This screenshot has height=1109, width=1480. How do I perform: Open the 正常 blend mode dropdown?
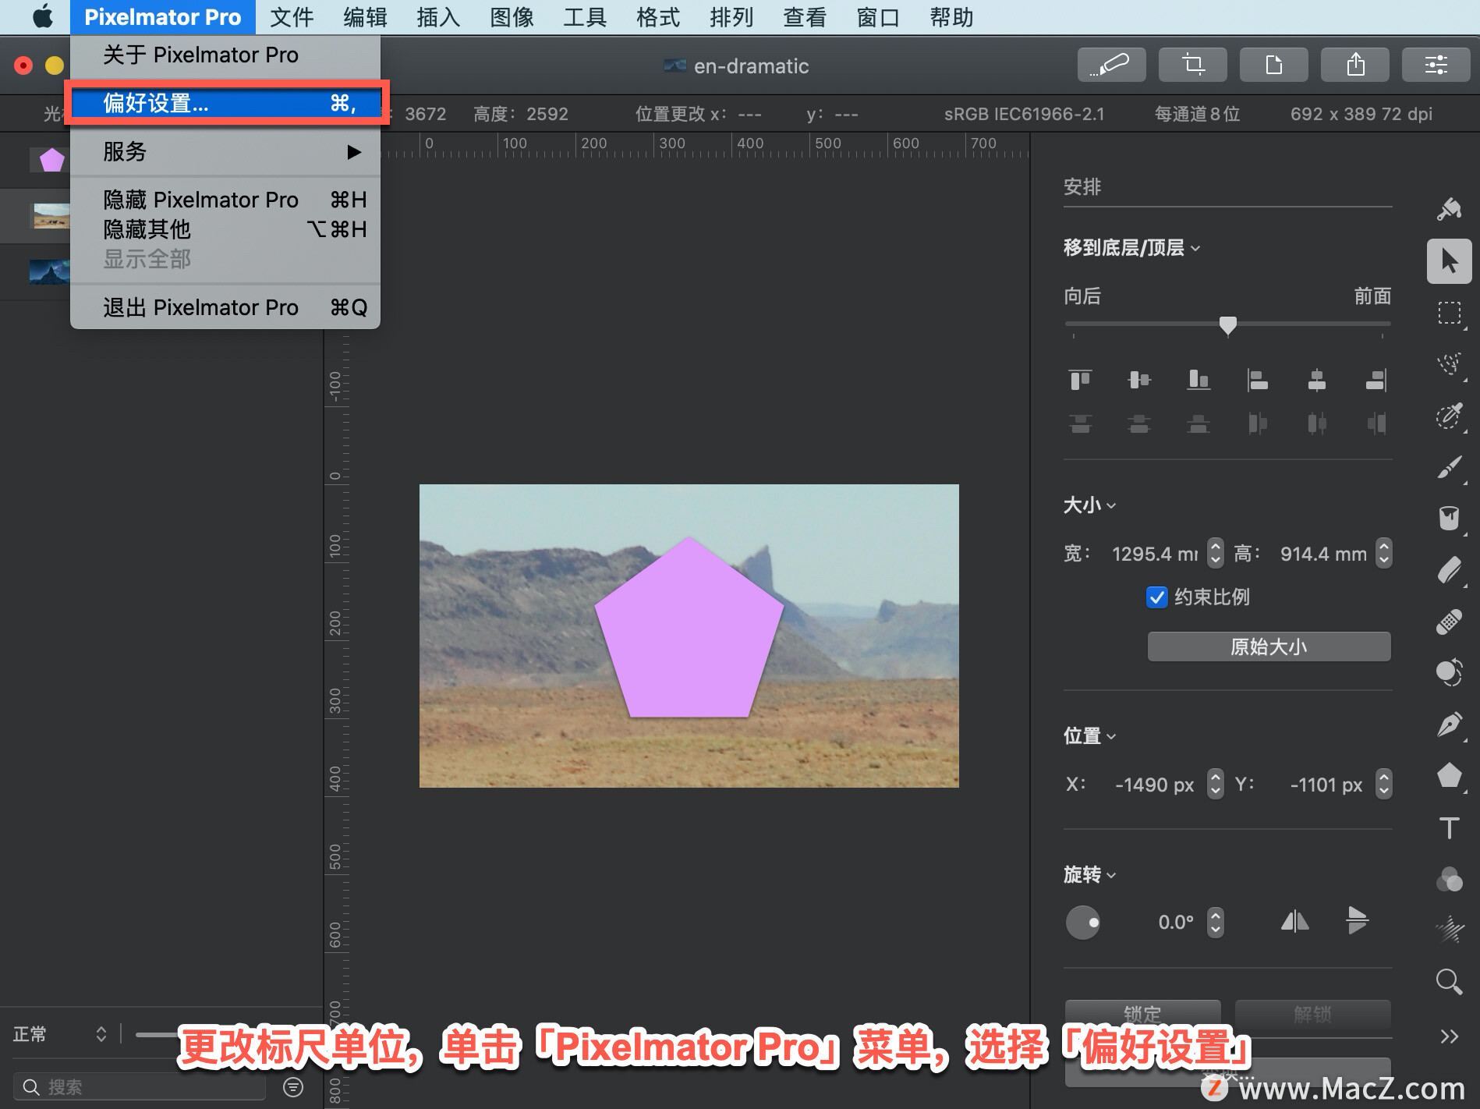tap(61, 1035)
